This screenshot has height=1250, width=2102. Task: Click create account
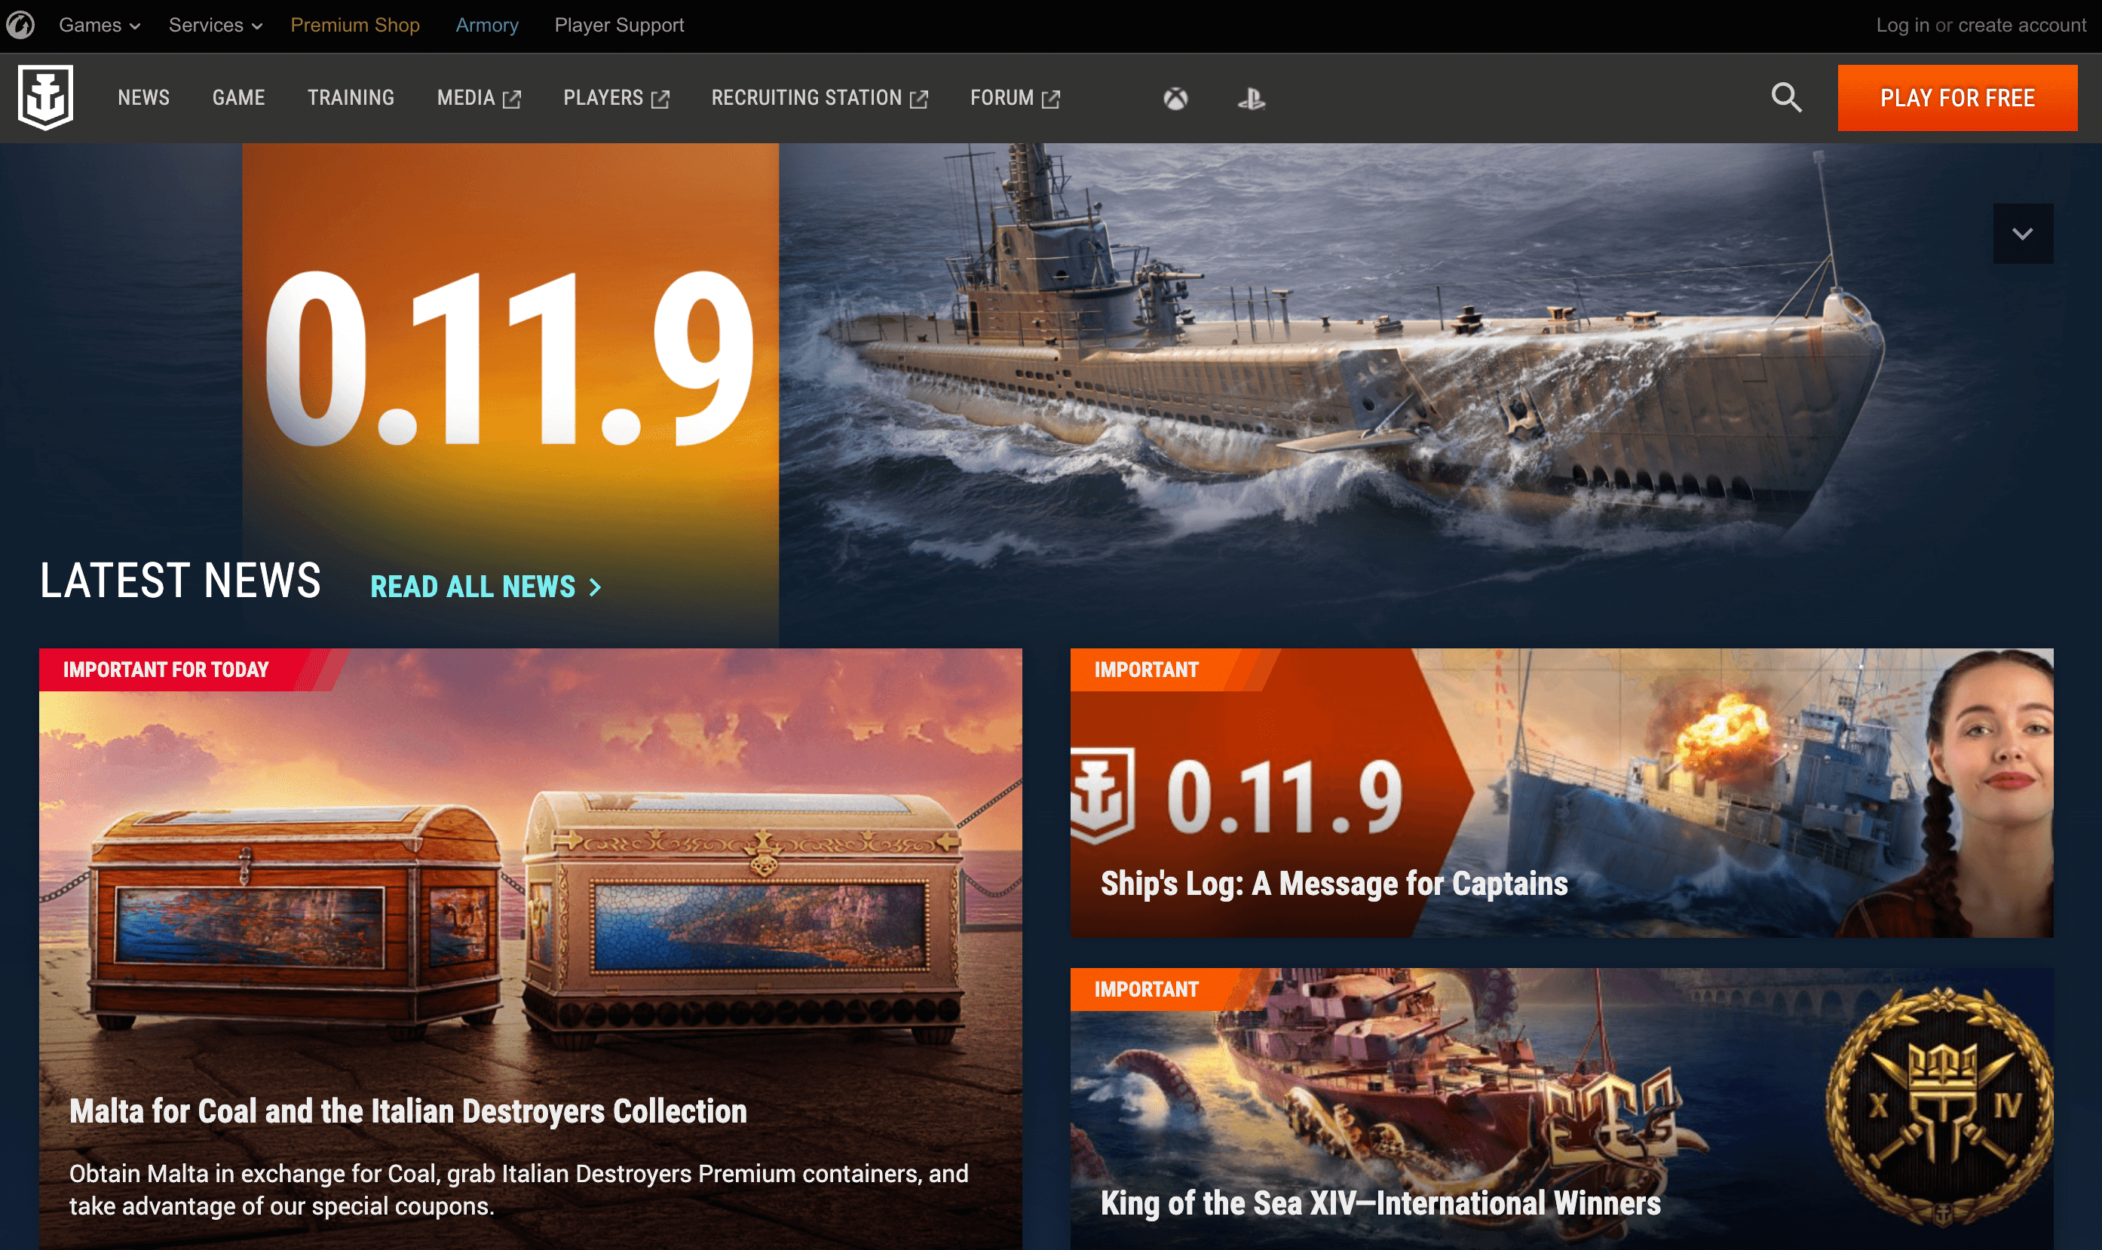[x=2022, y=26]
